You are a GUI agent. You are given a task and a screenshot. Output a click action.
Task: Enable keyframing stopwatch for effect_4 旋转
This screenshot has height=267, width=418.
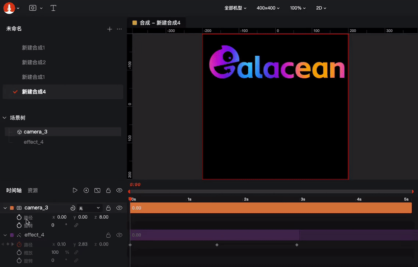19,261
